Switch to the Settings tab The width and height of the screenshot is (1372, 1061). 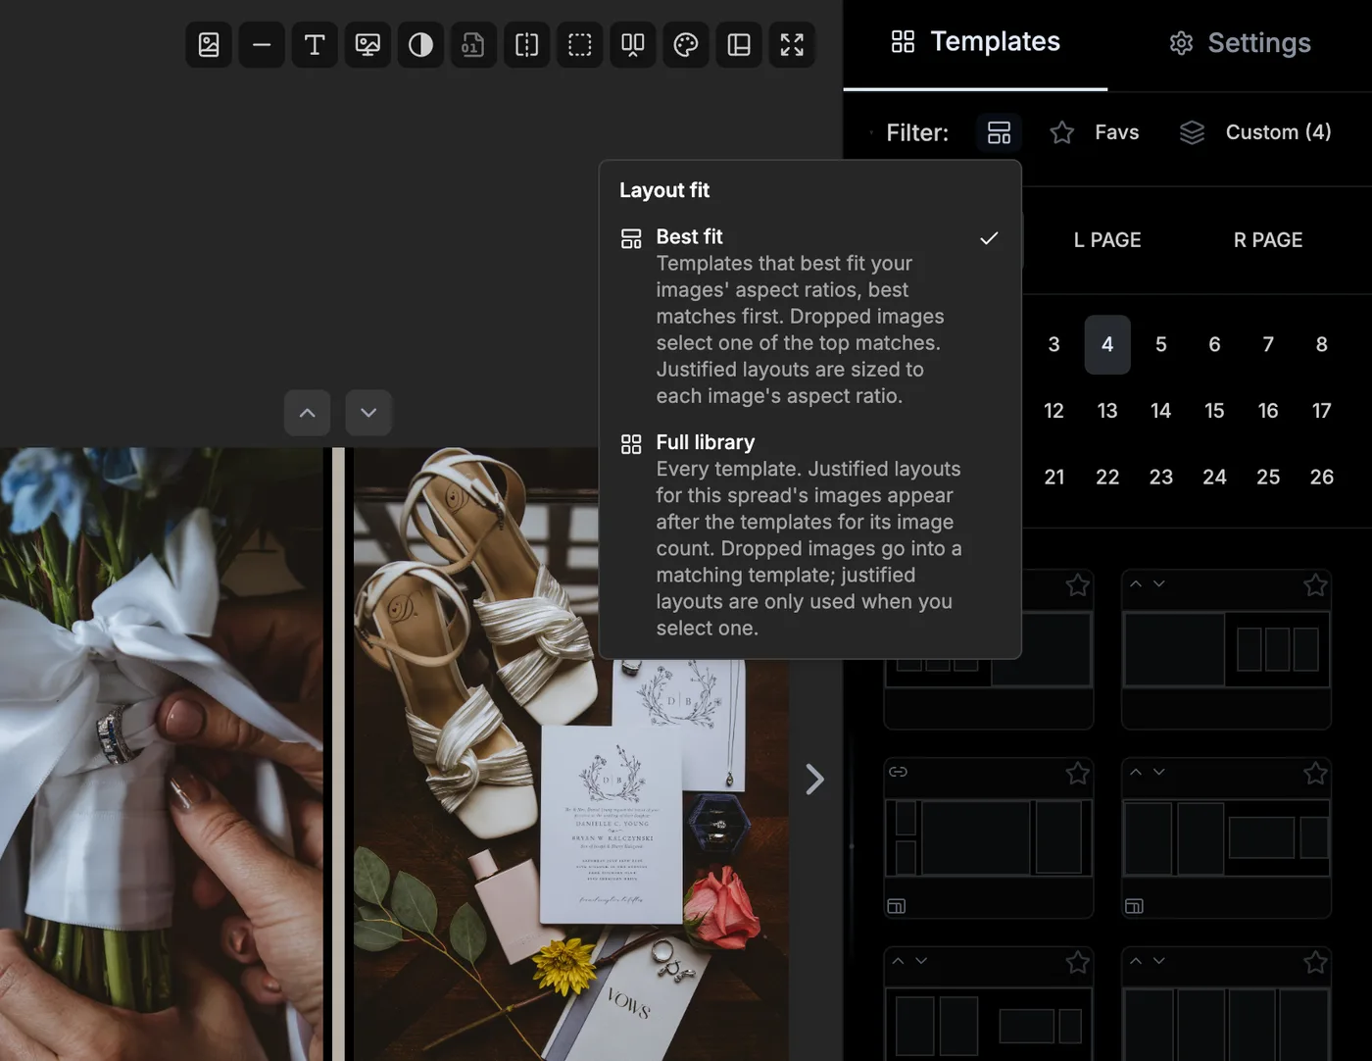(x=1240, y=43)
